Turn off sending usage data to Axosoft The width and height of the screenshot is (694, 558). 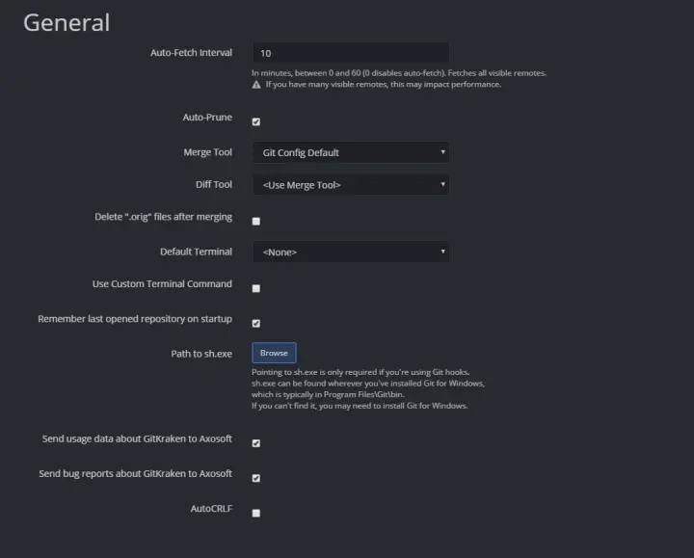[x=256, y=443]
